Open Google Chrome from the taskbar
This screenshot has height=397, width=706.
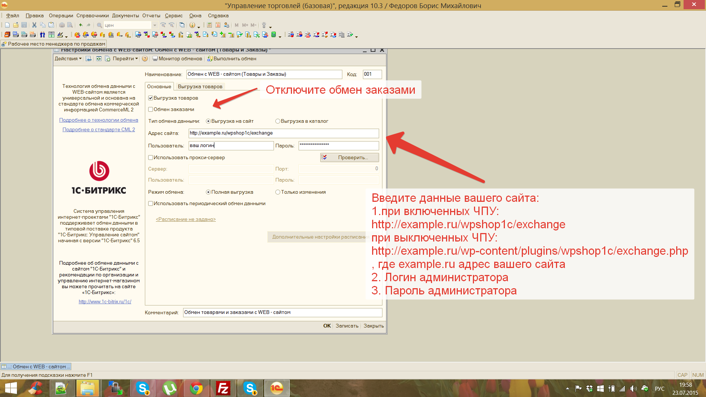point(196,388)
